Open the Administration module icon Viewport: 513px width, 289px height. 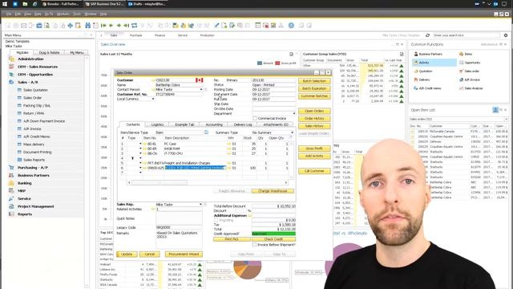[11, 59]
